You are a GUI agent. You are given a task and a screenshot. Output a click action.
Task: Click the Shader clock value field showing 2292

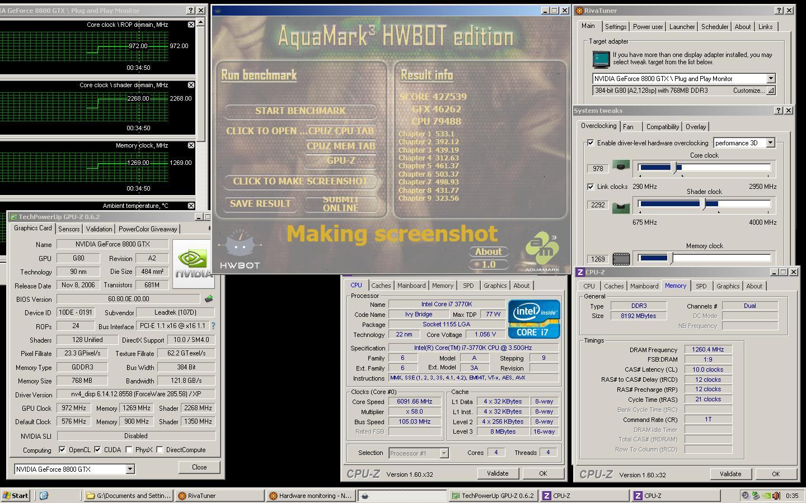pos(598,205)
